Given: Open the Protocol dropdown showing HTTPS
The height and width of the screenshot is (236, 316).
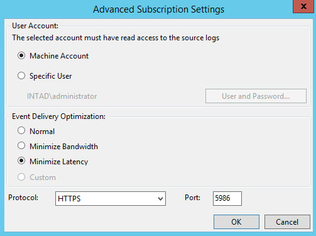Looking at the screenshot, I should pyautogui.click(x=111, y=198).
